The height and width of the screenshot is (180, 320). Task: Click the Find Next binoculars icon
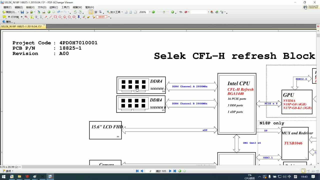[x=217, y=12]
